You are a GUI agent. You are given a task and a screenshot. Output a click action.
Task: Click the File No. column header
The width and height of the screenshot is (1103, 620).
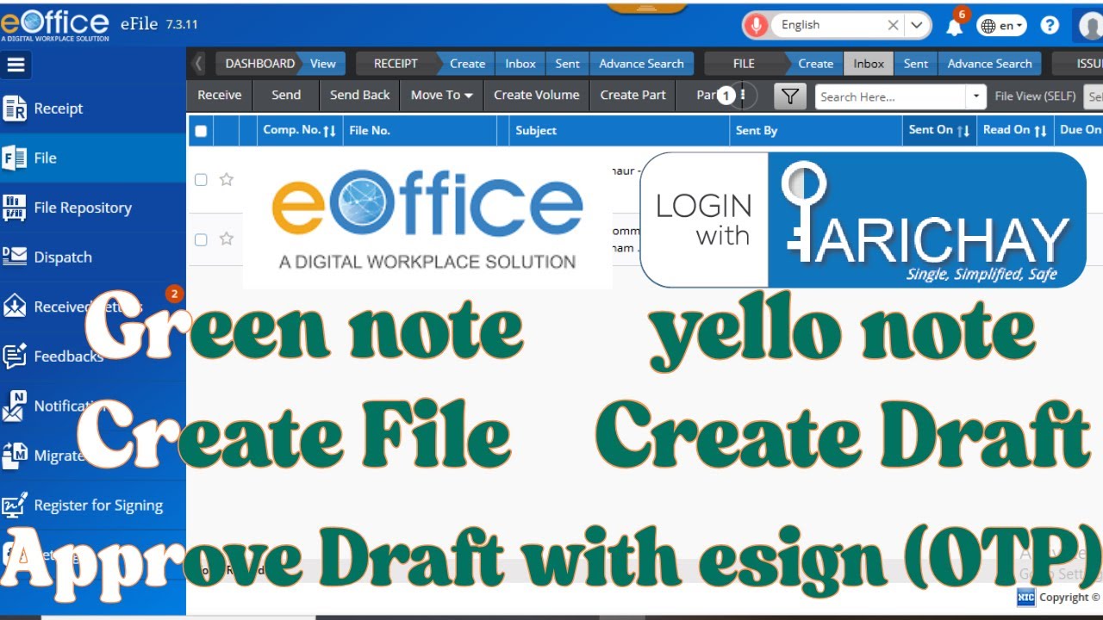click(370, 131)
